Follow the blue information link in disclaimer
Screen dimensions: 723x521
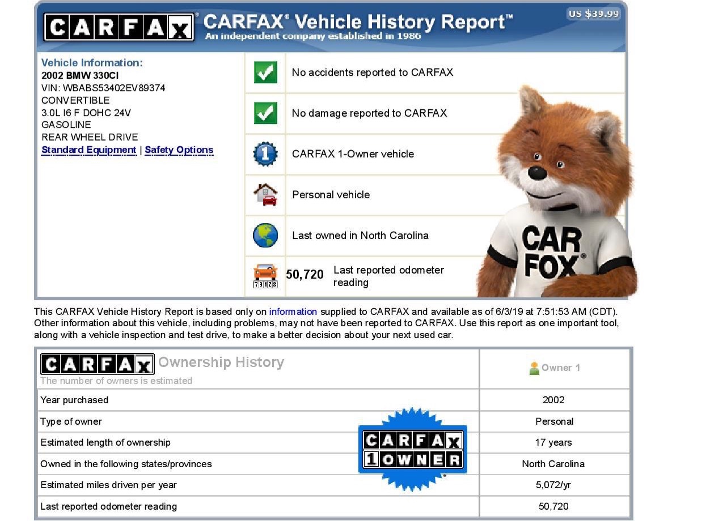pyautogui.click(x=293, y=311)
